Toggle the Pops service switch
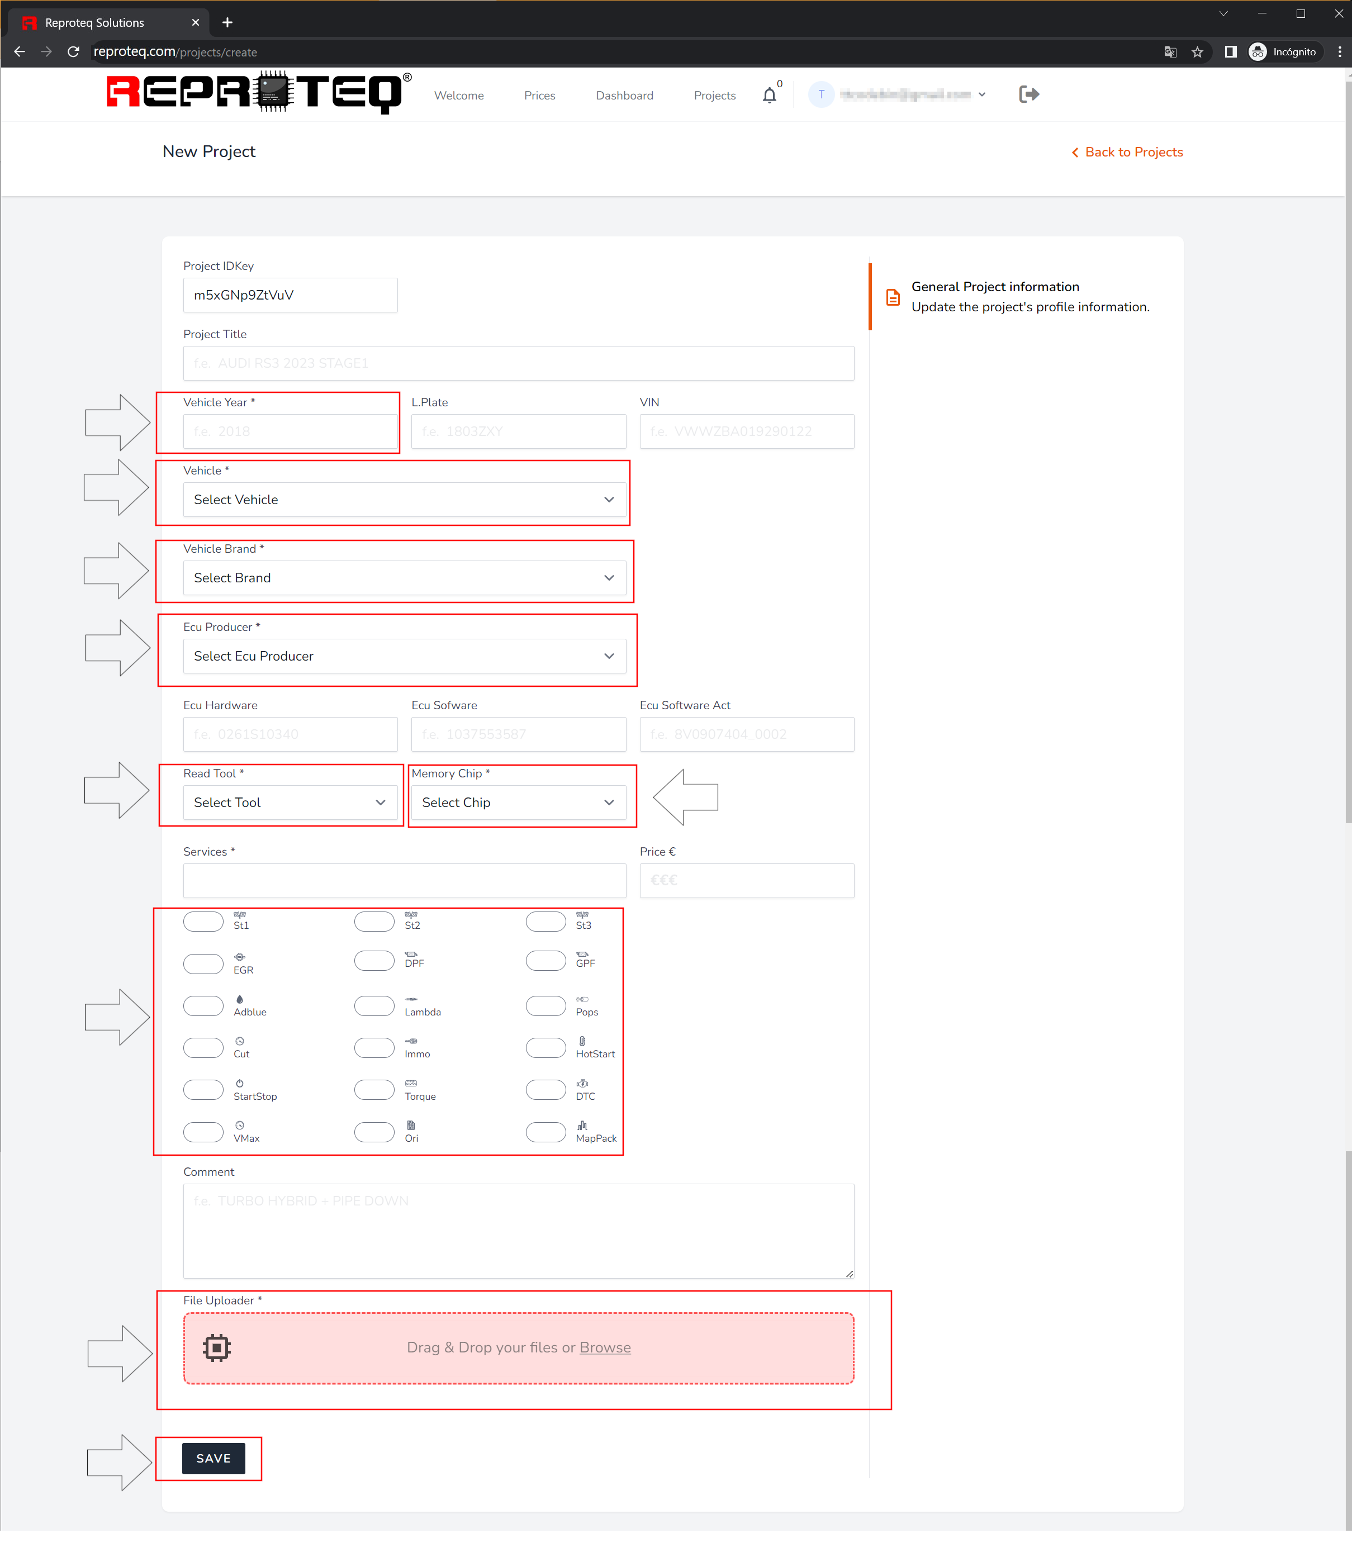This screenshot has height=1543, width=1352. point(545,1006)
